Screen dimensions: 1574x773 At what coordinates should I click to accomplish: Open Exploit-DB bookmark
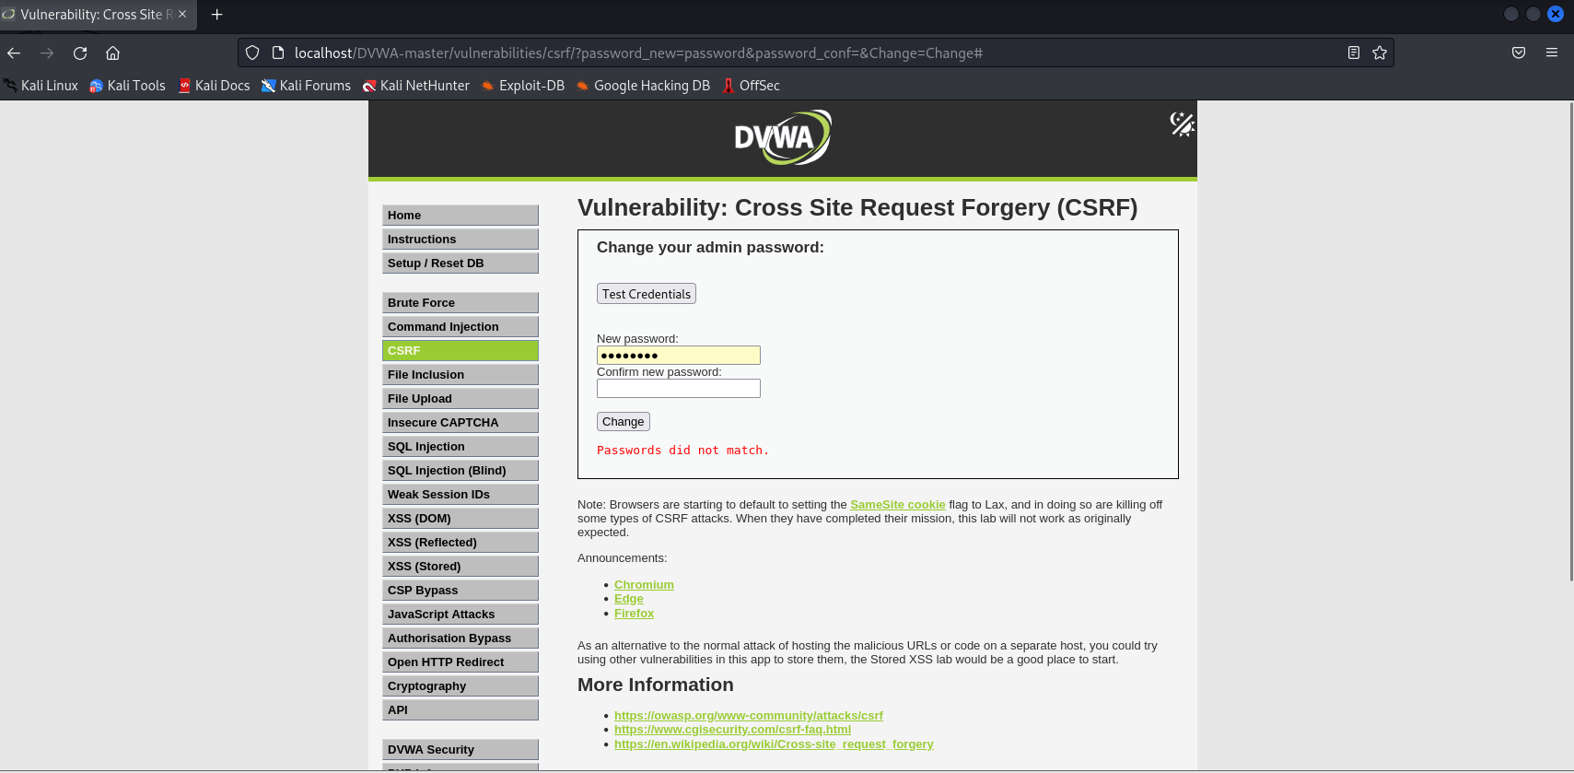pos(523,86)
